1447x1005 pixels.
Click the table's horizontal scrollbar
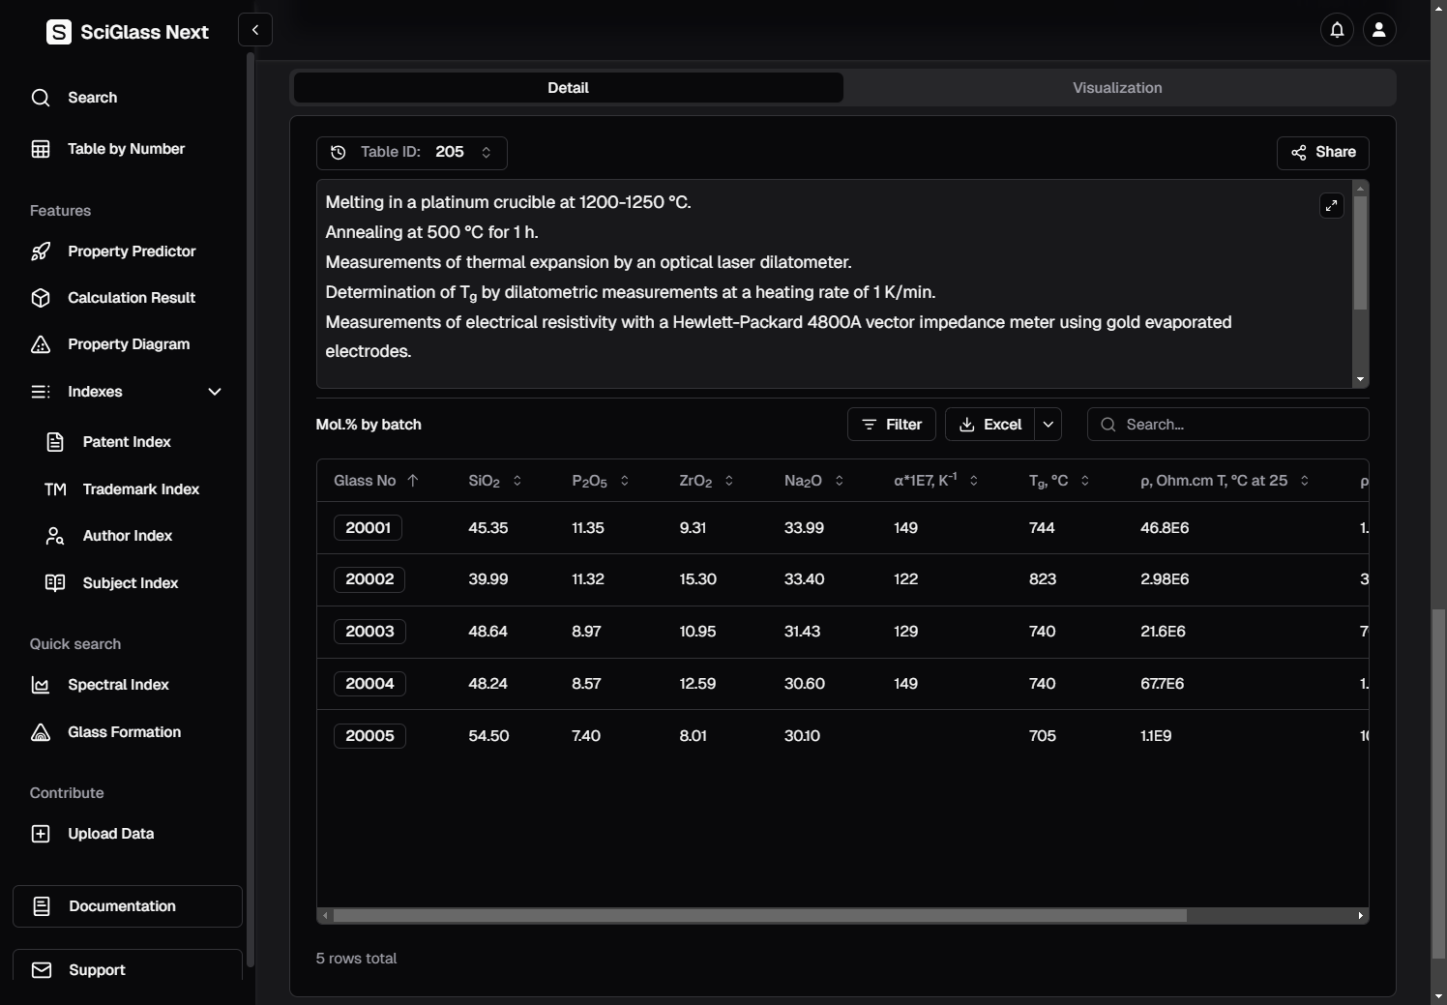(x=759, y=915)
